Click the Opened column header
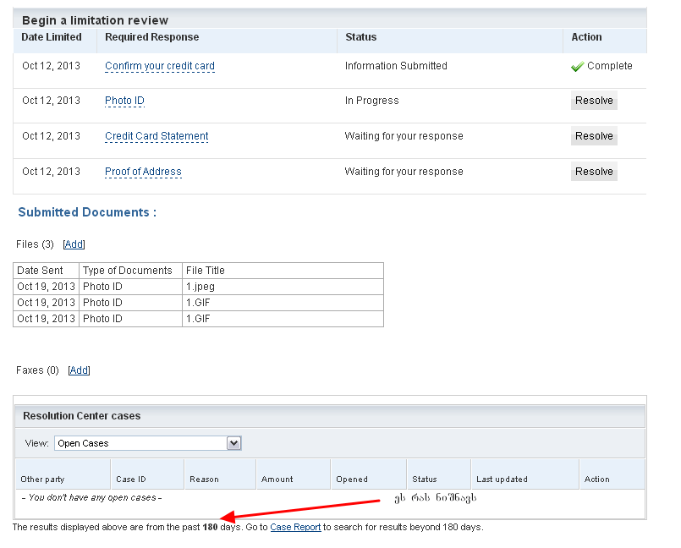Screen dimensions: 681x548 click(352, 479)
